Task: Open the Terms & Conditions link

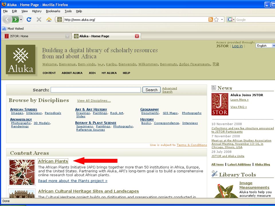Action: (192, 145)
